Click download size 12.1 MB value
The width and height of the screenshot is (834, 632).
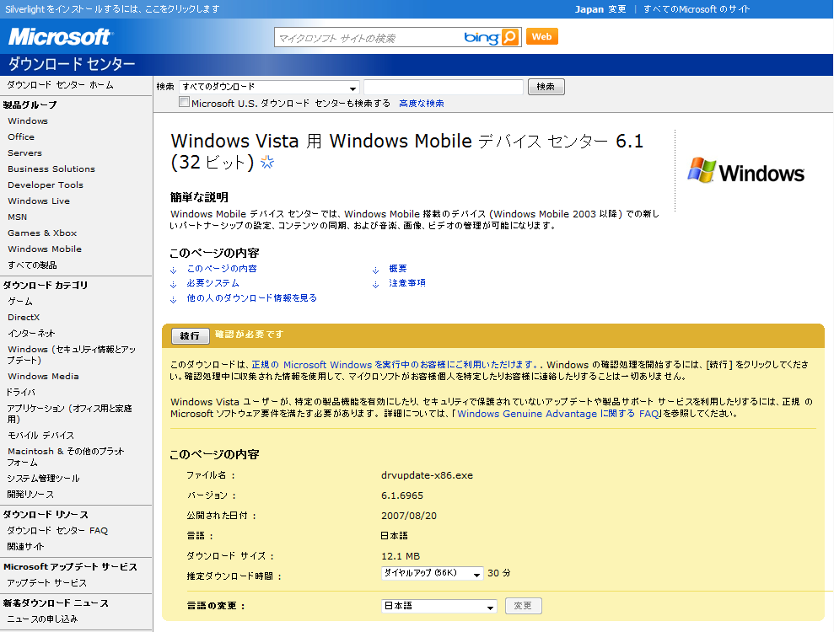click(x=401, y=556)
